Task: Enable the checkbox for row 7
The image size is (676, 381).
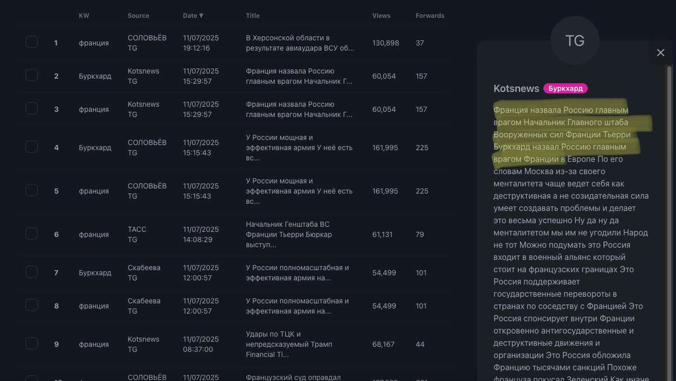Action: coord(32,272)
